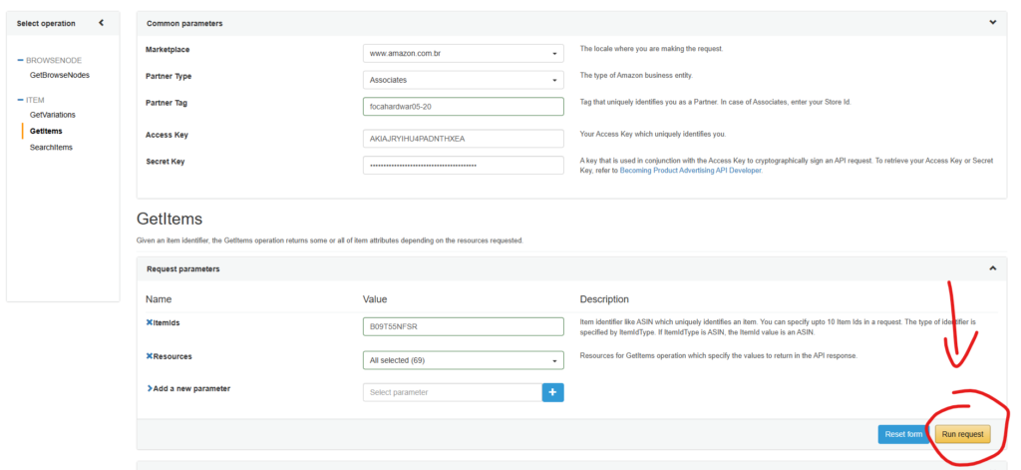Open Becoming Product Advertising API Developer link
The width and height of the screenshot is (1021, 470).
coord(690,171)
